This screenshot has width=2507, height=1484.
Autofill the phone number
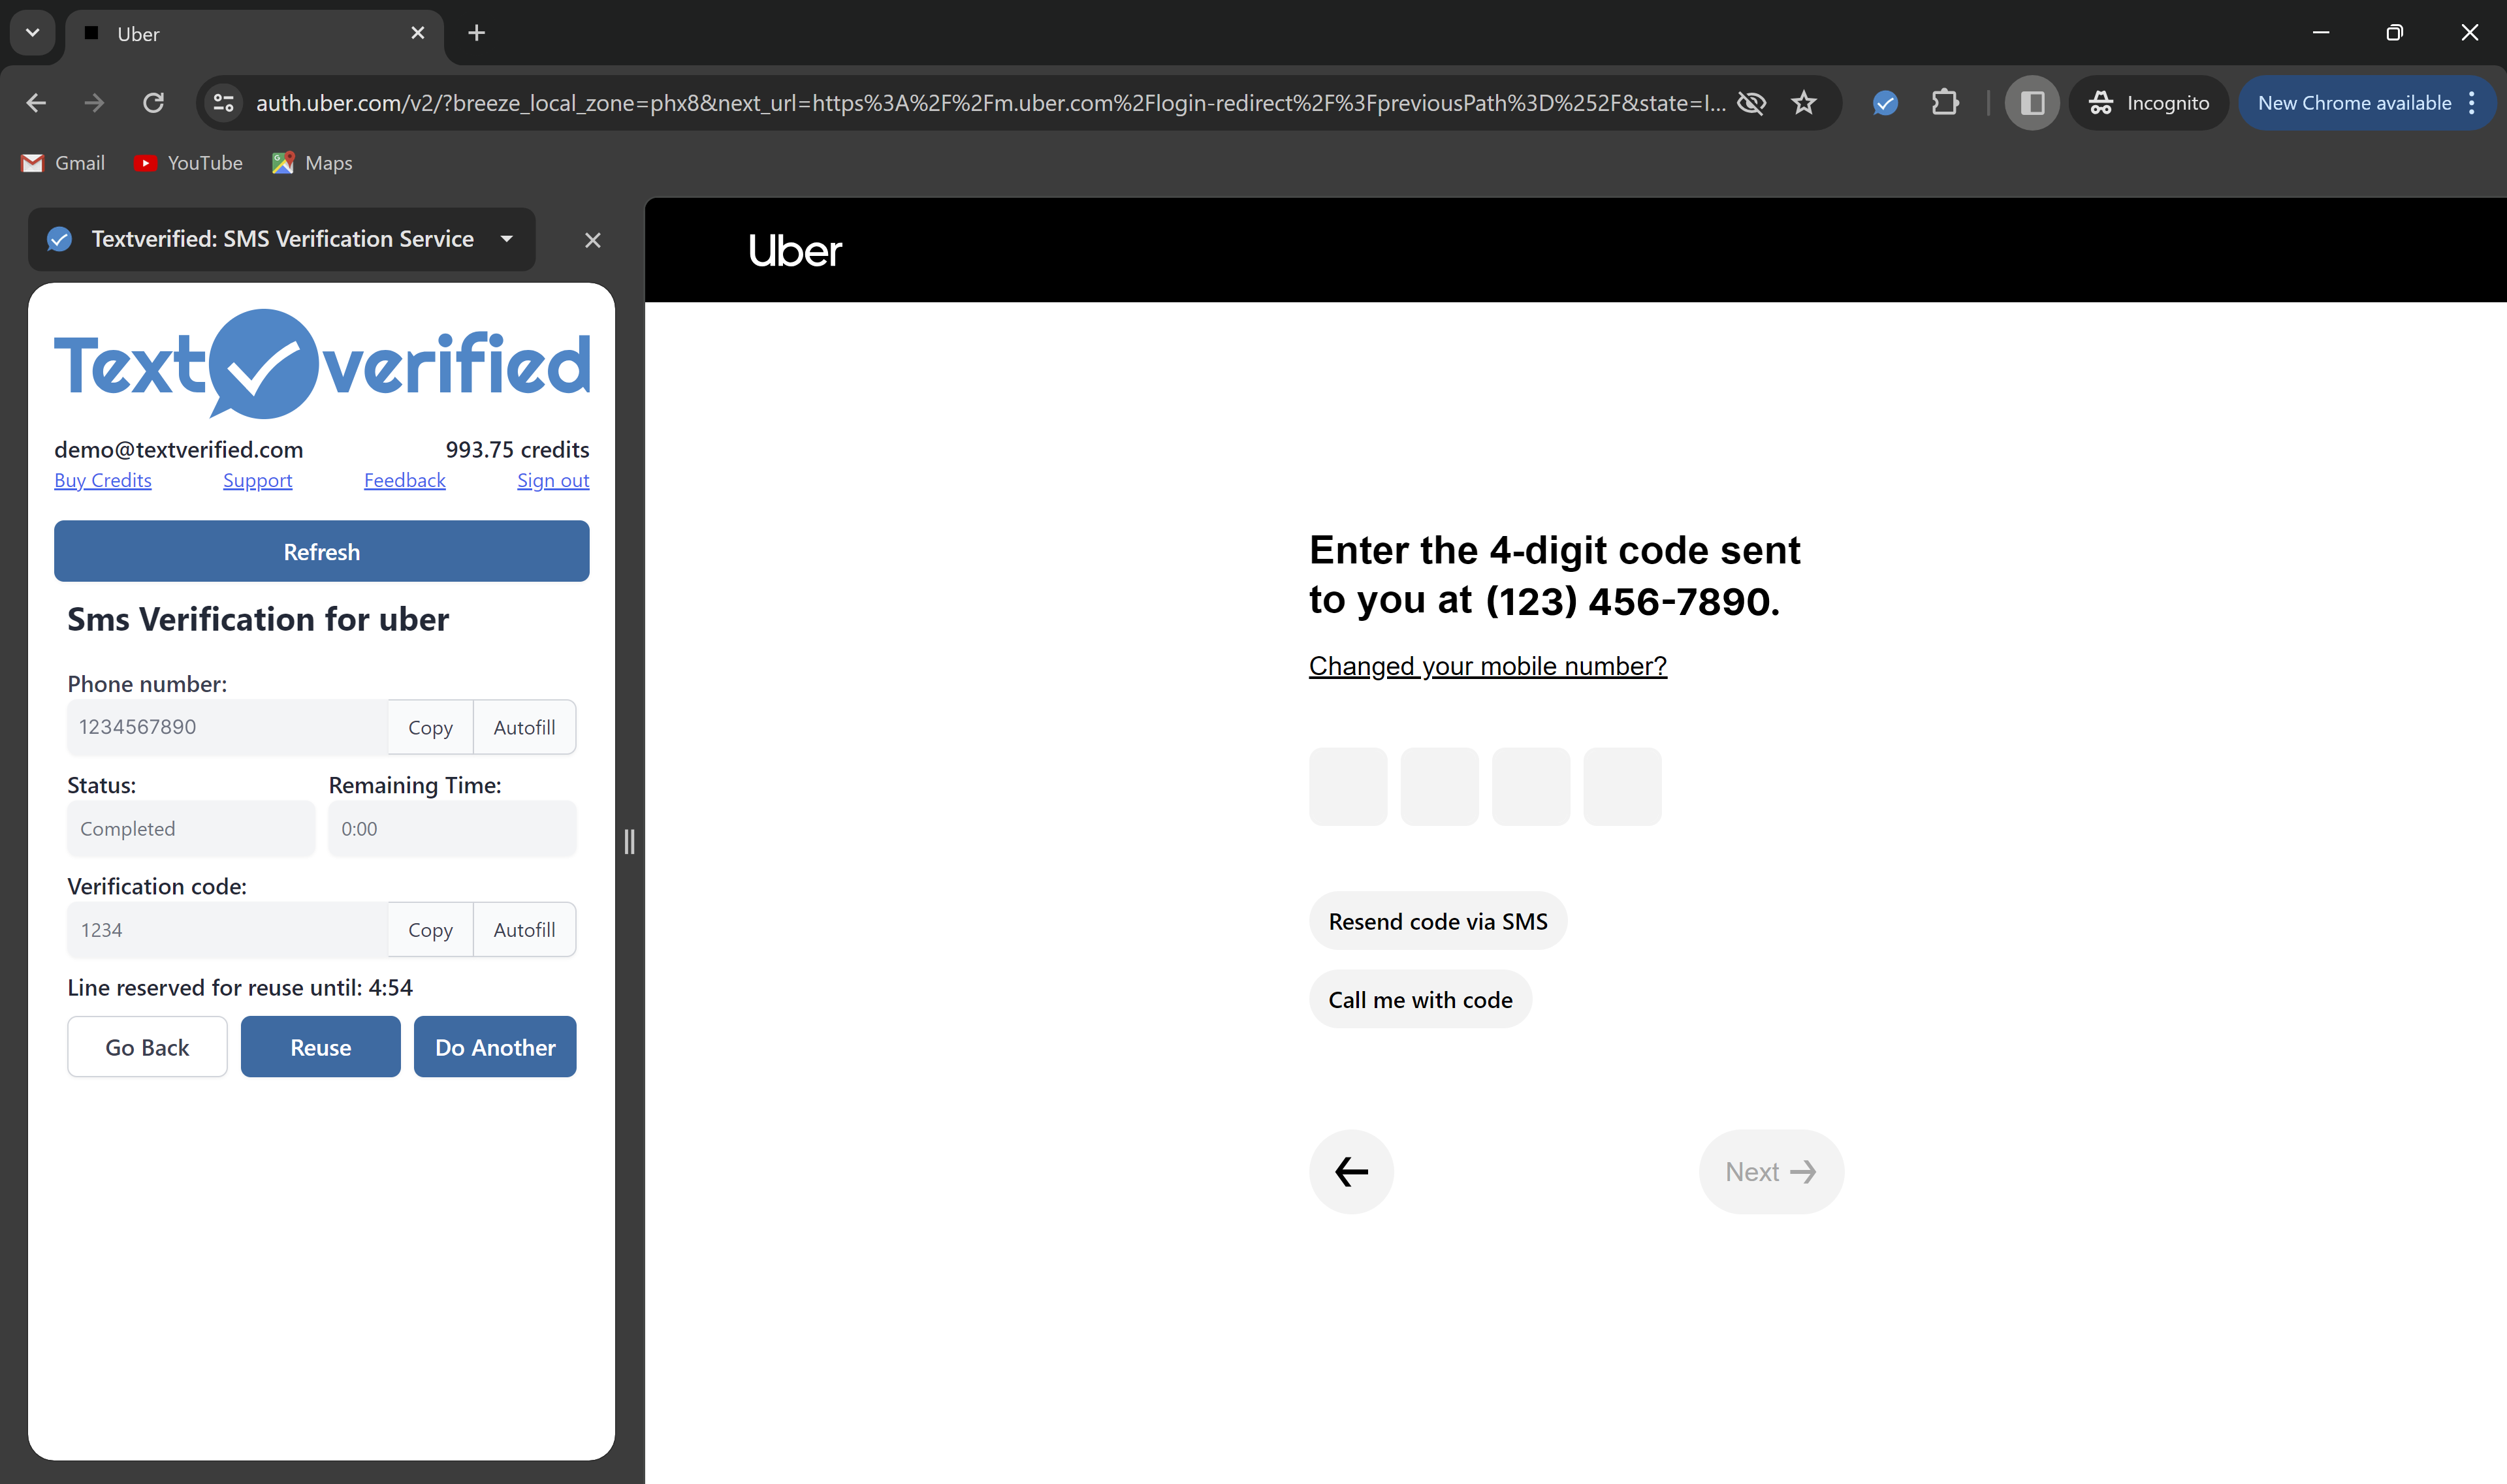pos(524,727)
